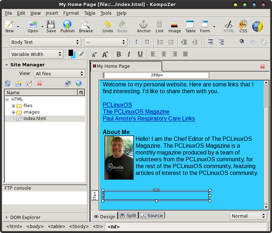This screenshot has height=233, width=272.
Task: Open the class dropdown showing "--"
Action: click(106, 42)
